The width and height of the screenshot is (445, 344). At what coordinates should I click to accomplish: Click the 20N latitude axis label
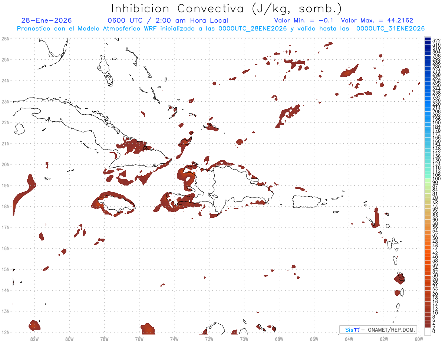pos(6,164)
